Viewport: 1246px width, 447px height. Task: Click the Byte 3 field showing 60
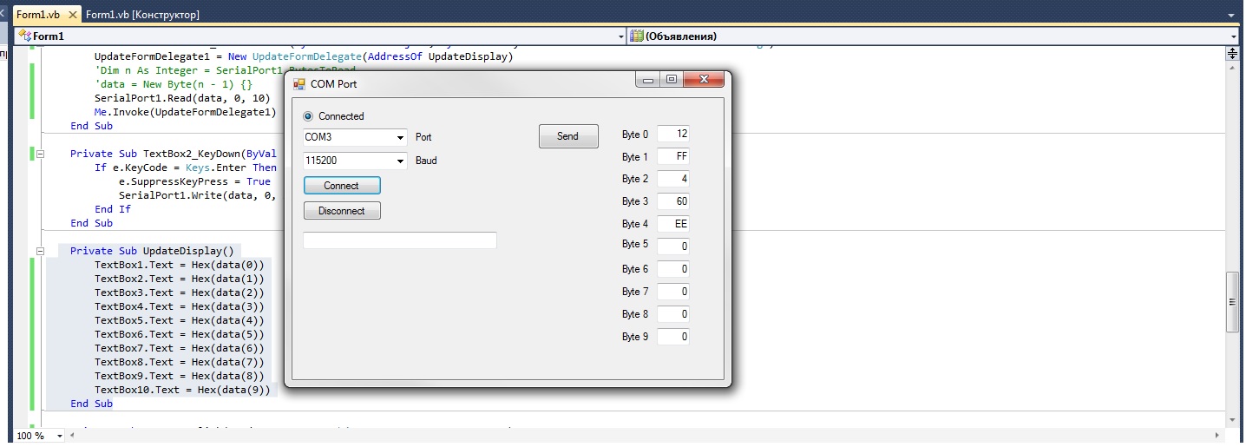coord(673,201)
